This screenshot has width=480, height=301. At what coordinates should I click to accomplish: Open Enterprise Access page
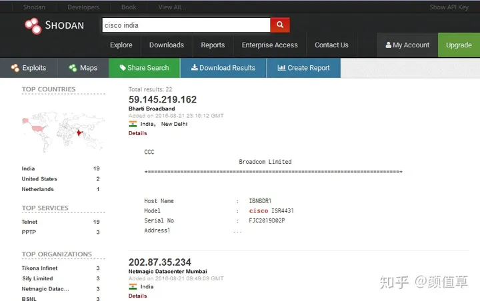point(270,45)
